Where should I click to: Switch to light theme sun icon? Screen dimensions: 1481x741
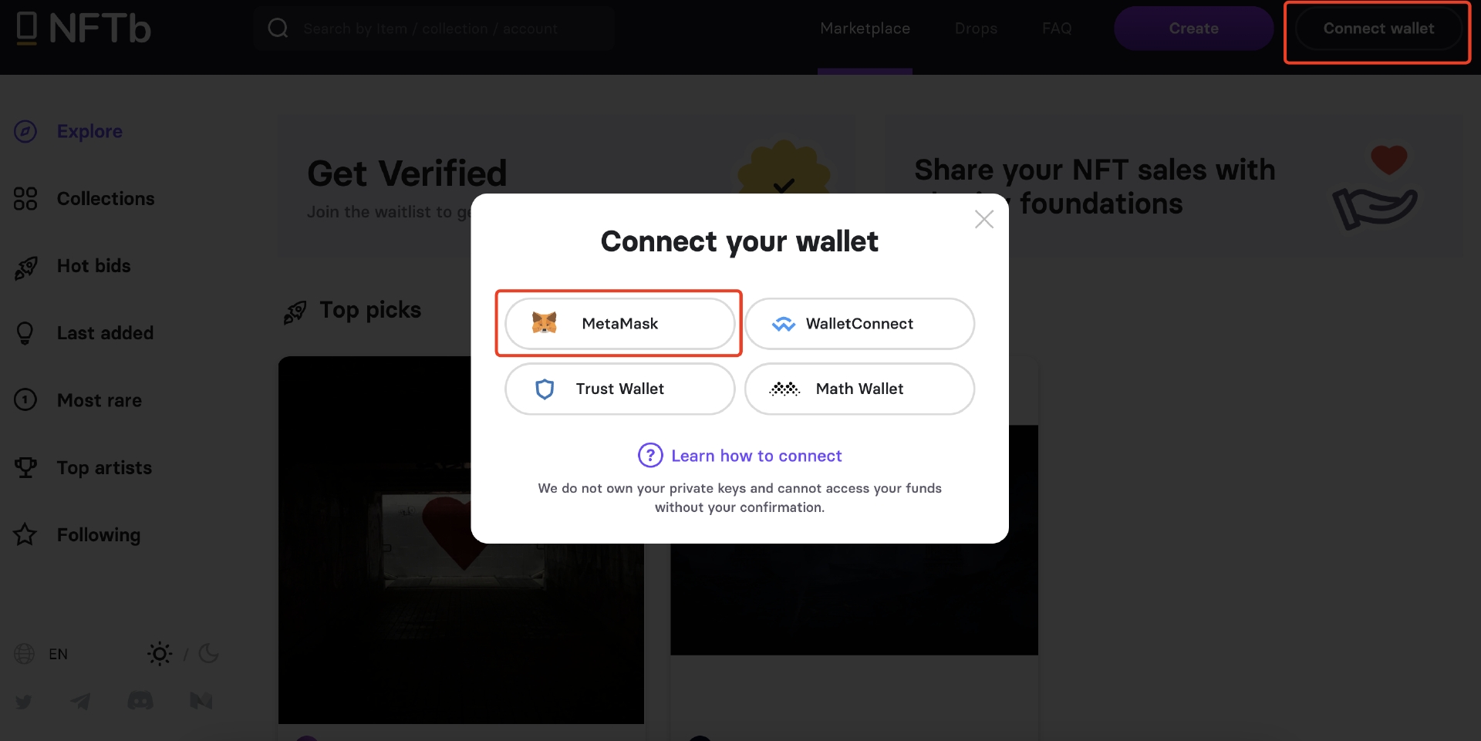[x=160, y=654]
